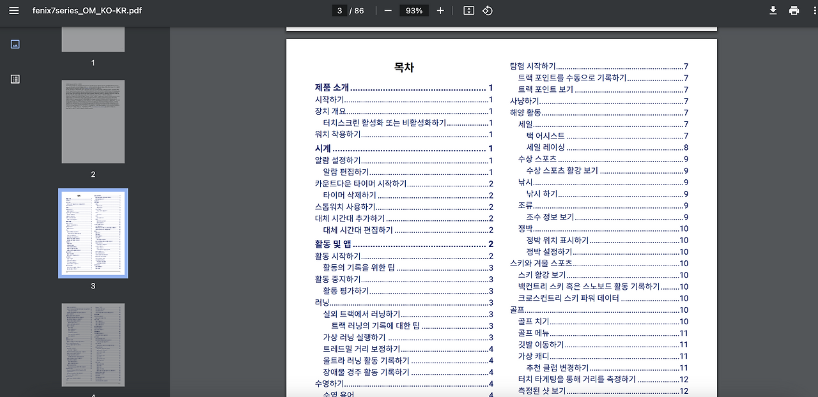Open the print dialog
Image resolution: width=818 pixels, height=397 pixels.
(x=794, y=10)
